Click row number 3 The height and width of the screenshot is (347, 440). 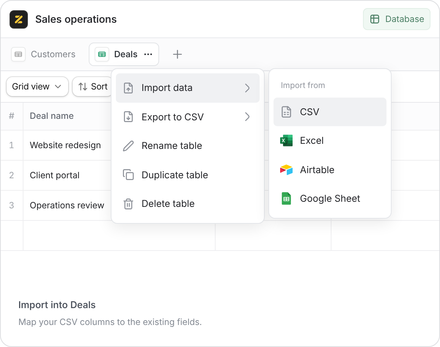[12, 205]
